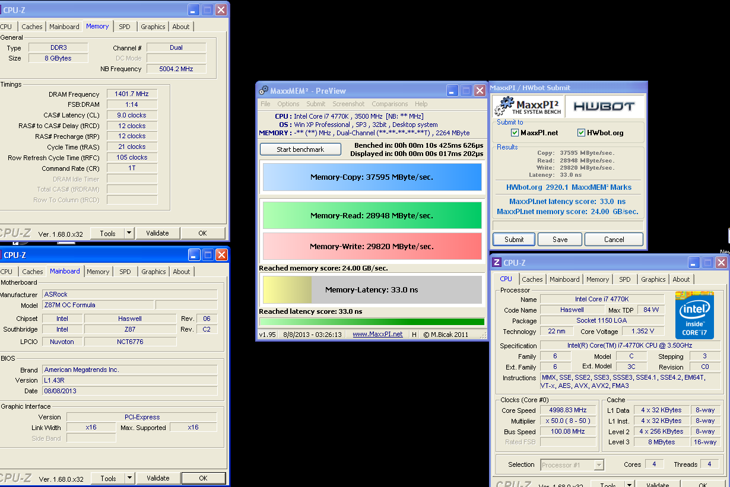Screen dimensions: 730x487
Task: Click Core Speed value 4998.83 MHz
Action: (x=569, y=410)
